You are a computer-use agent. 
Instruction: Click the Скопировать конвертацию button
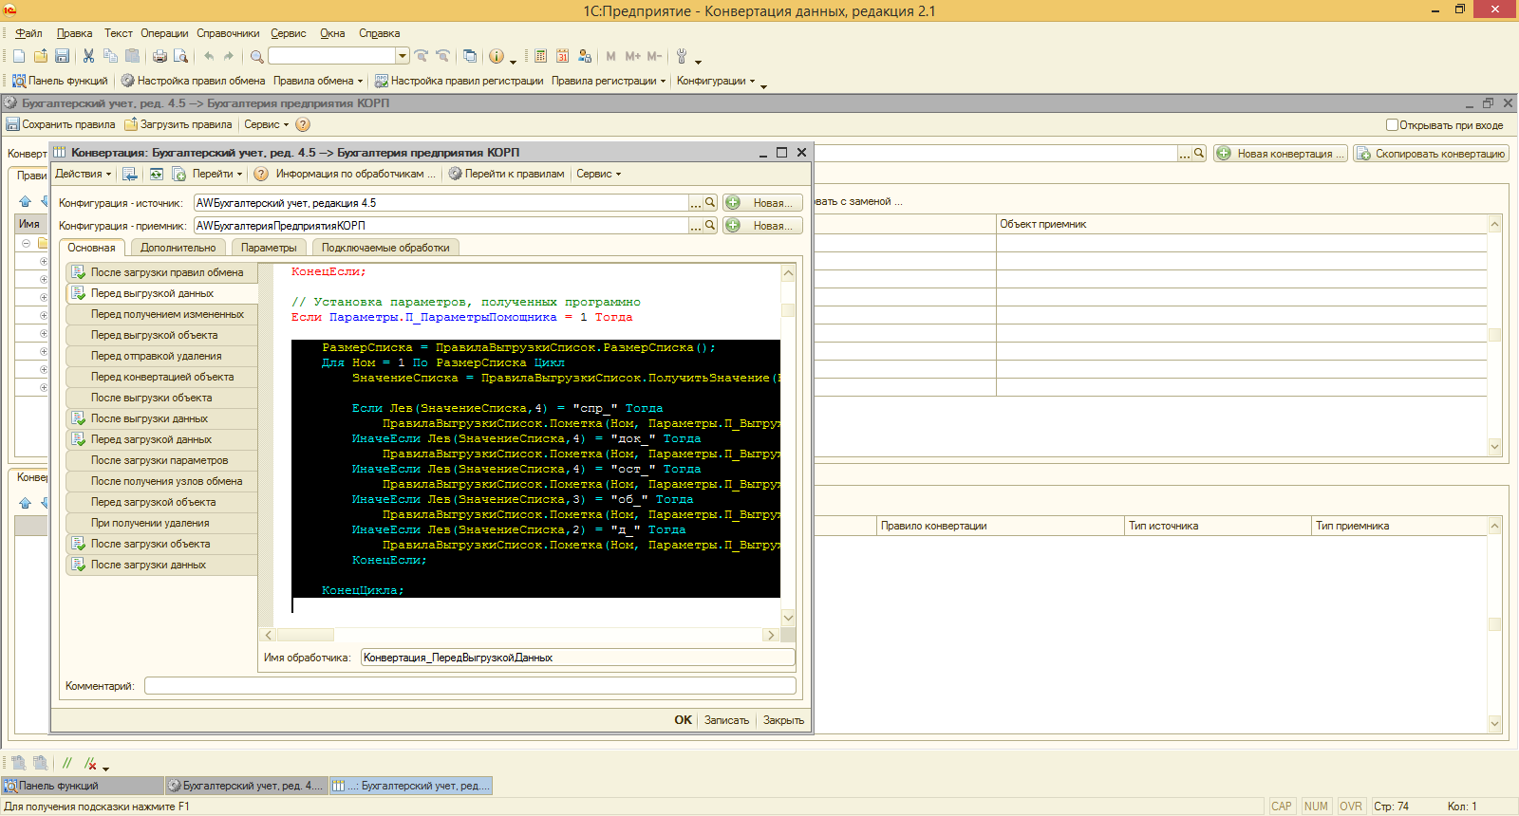click(1432, 154)
